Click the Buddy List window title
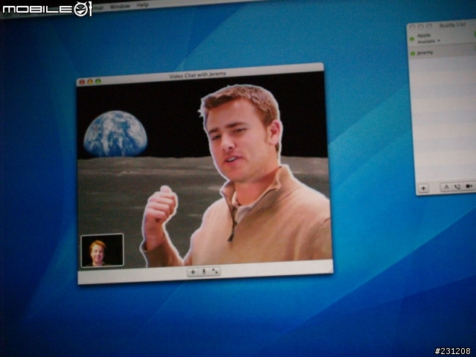Viewport: 476px width, 357px height. coord(452,25)
